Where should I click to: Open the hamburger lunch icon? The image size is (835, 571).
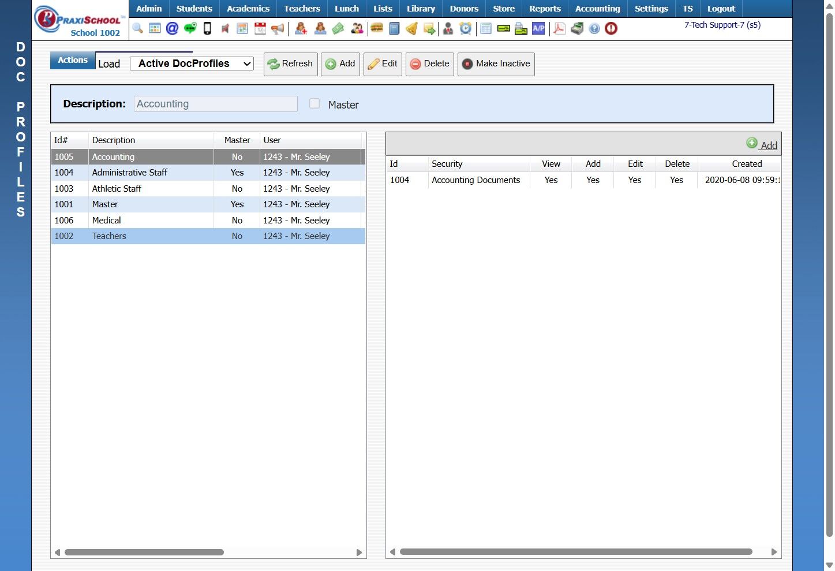(x=377, y=28)
